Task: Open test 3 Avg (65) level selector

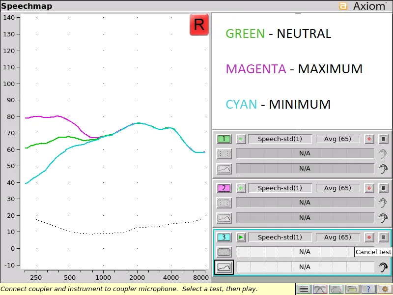Action: [x=337, y=237]
